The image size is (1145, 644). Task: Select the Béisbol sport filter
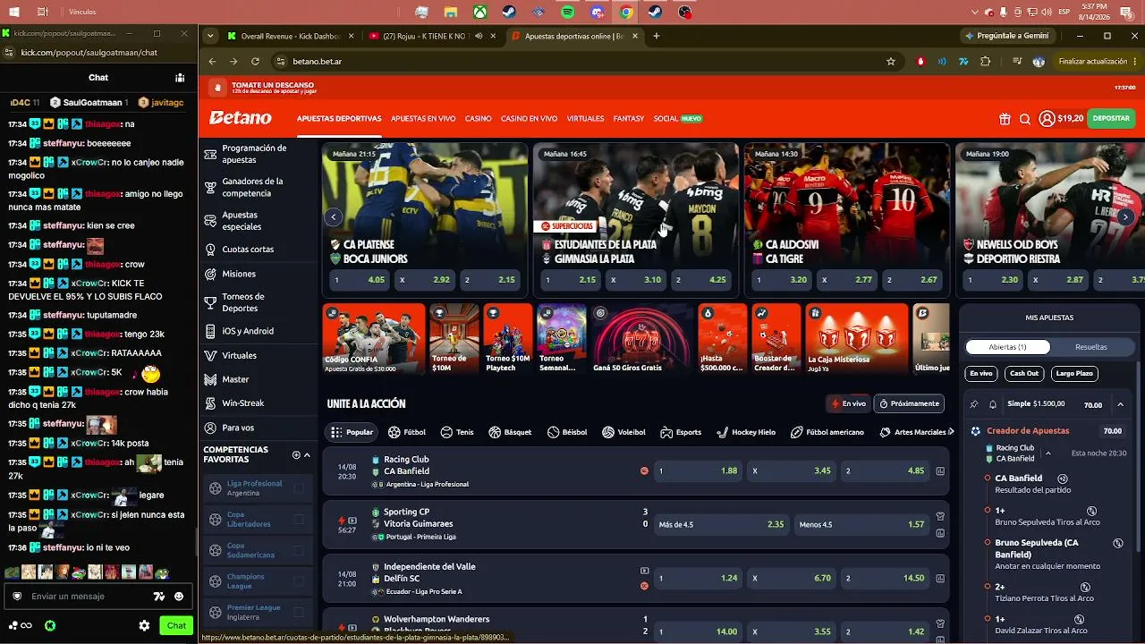(567, 432)
